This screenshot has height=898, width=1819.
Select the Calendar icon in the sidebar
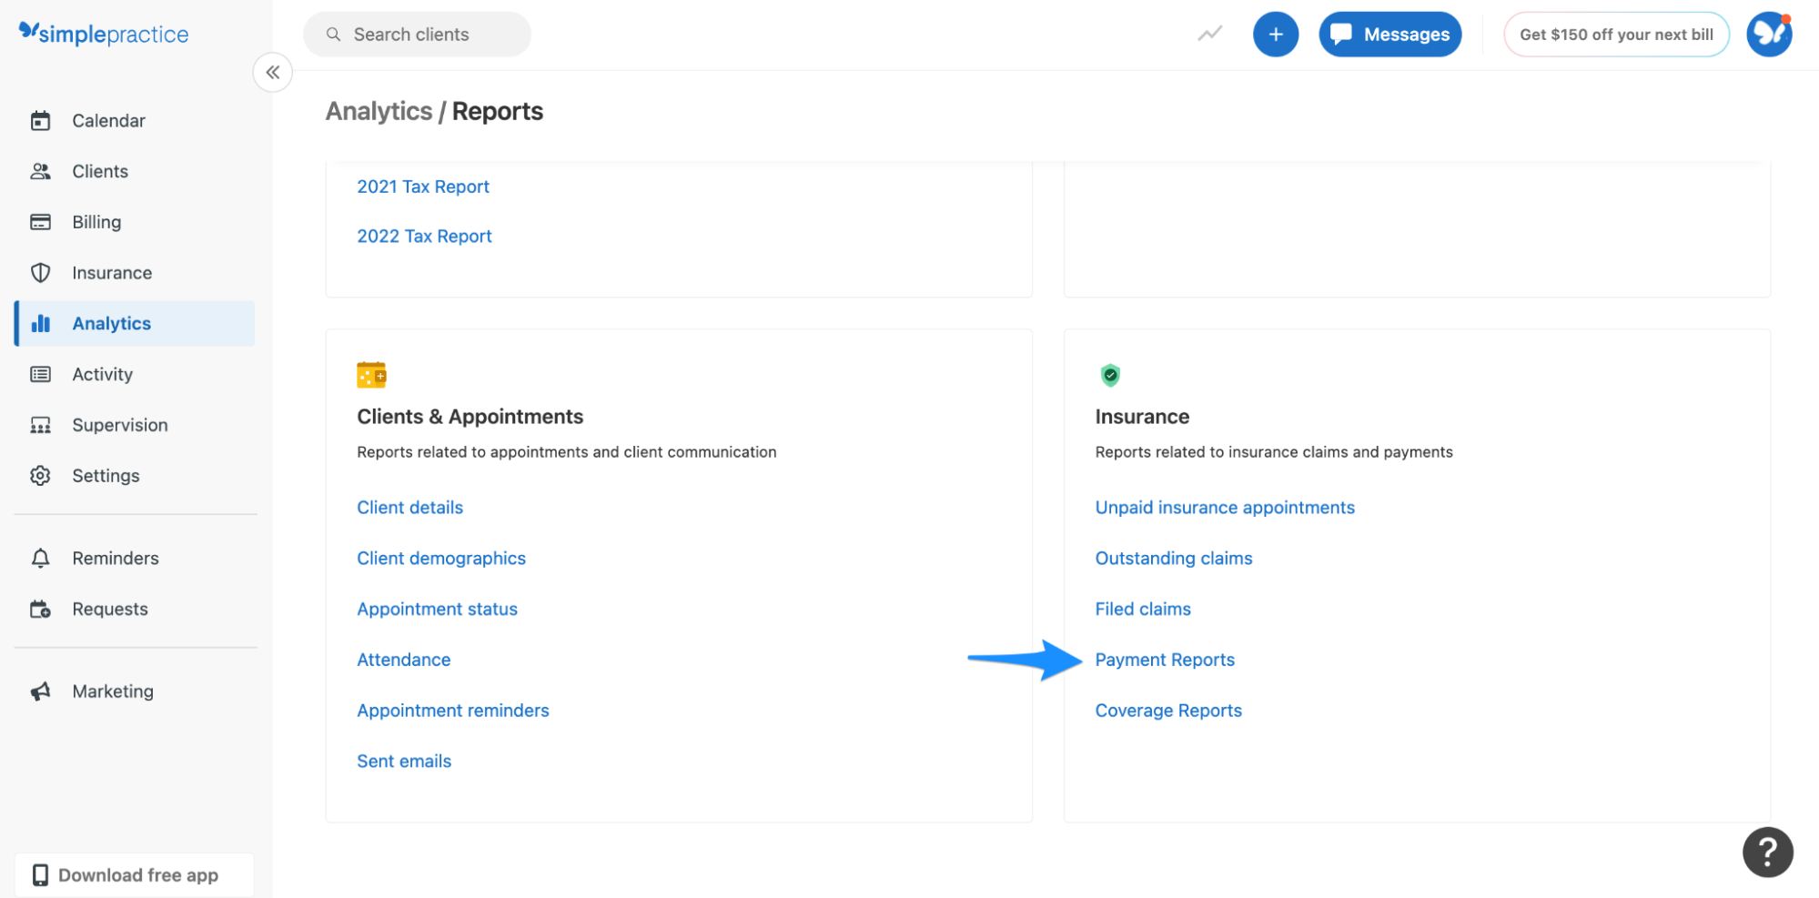(41, 120)
